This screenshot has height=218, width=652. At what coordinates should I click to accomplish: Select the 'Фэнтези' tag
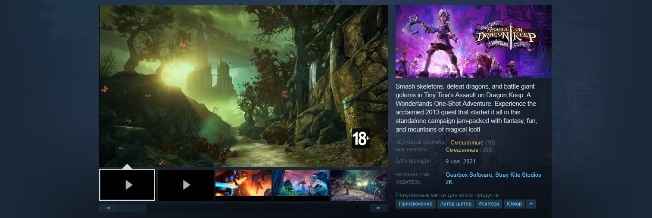[x=489, y=204]
